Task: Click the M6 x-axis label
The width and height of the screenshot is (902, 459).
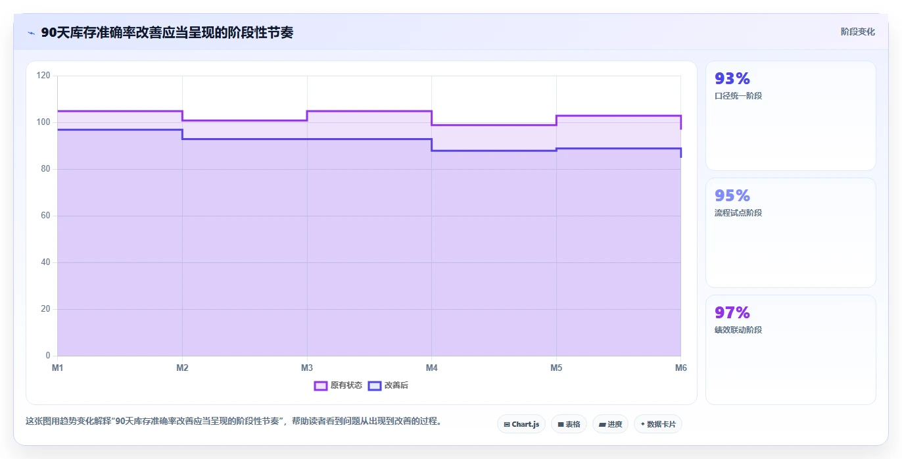Action: click(680, 368)
